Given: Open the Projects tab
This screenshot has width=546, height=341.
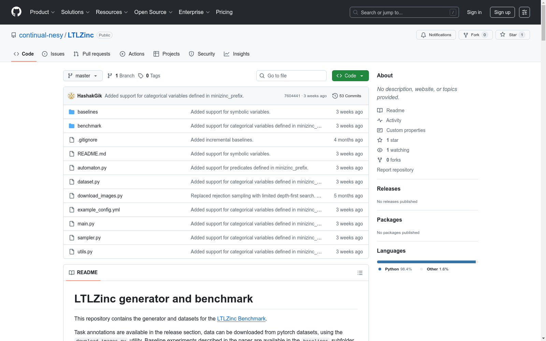Looking at the screenshot, I should [167, 54].
